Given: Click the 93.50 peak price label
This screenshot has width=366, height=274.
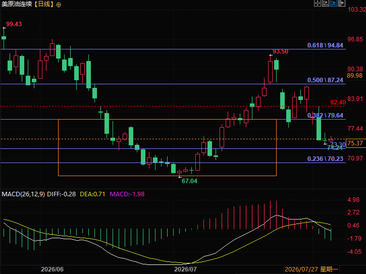Looking at the screenshot, I should click(281, 51).
